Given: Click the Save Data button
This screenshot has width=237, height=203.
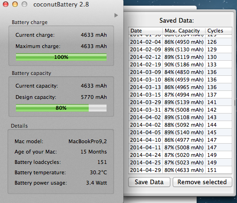Looking at the screenshot, I should pos(149,182).
